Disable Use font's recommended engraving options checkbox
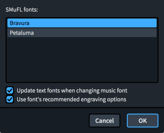Viewport: 164px width, 133px height. (x=10, y=99)
